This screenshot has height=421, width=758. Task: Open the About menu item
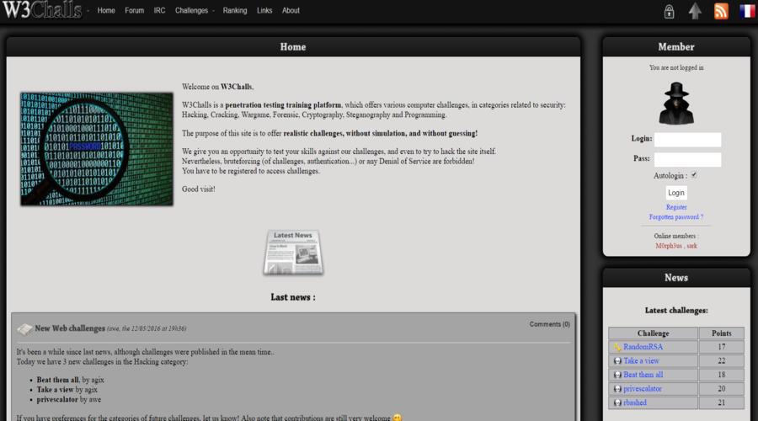(291, 10)
